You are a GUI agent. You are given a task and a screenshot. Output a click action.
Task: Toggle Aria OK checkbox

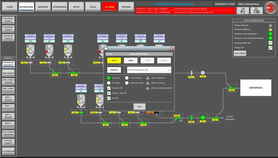109,98
